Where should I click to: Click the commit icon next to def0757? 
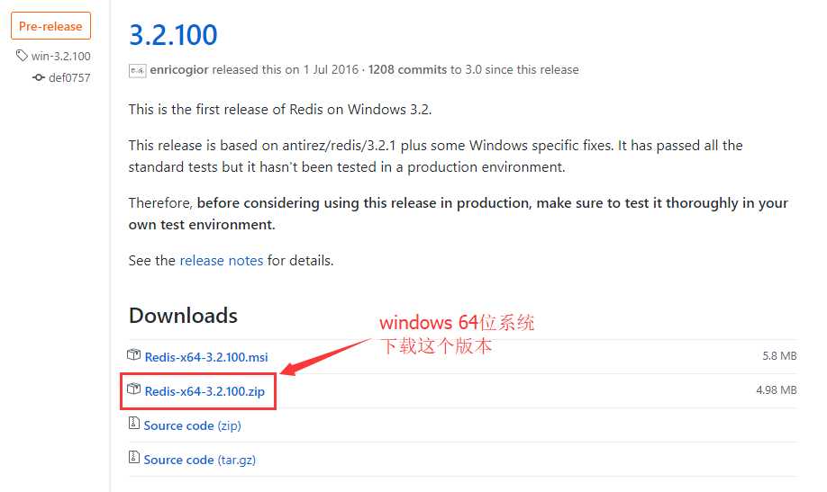pyautogui.click(x=39, y=77)
